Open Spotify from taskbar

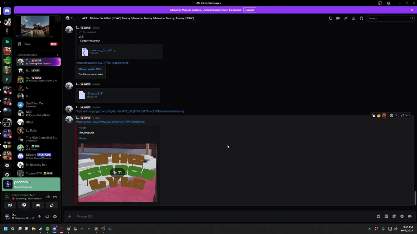(48, 229)
